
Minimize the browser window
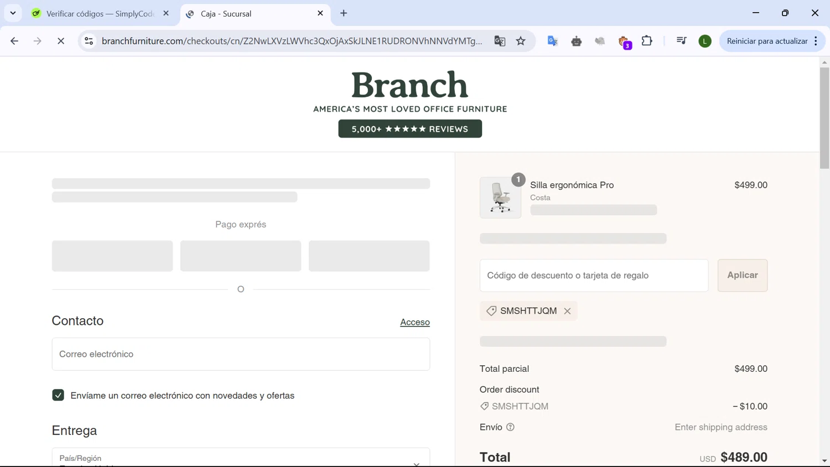pyautogui.click(x=756, y=13)
